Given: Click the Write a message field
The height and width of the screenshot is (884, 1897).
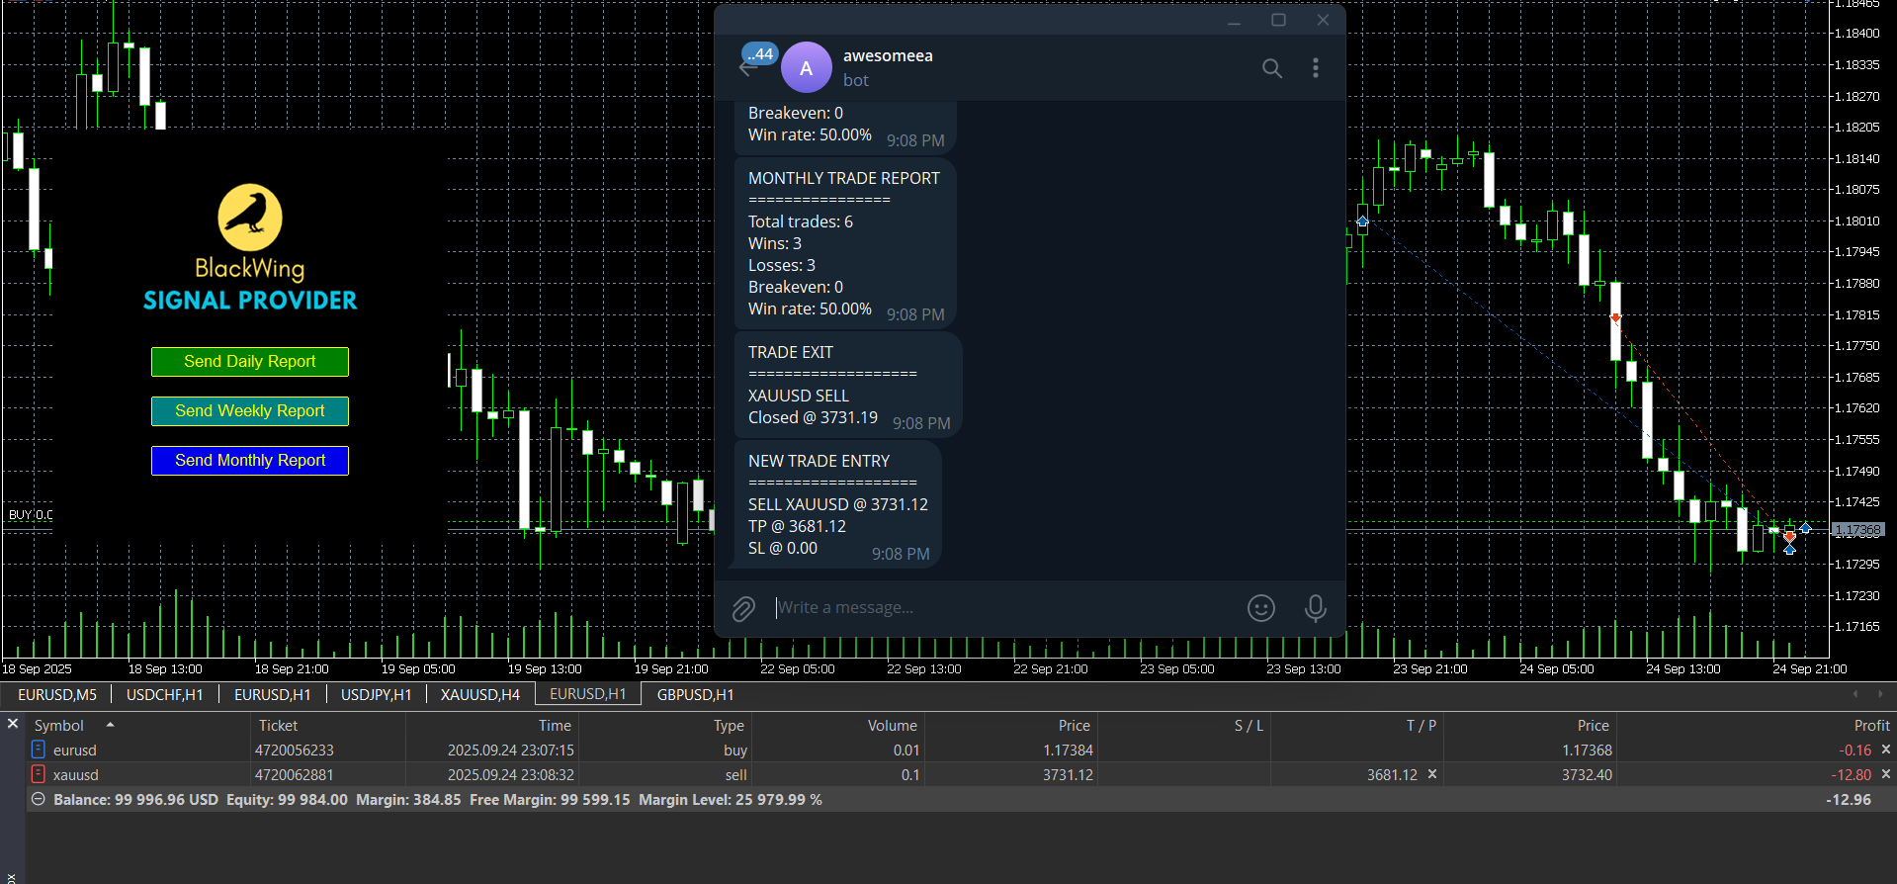Looking at the screenshot, I should tap(998, 608).
